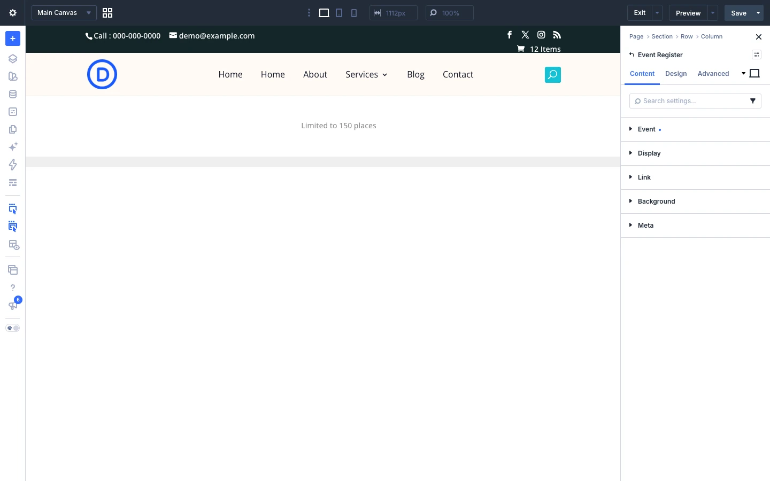Screen dimensions: 770x481
Task: Expand the Event settings group
Action: [x=695, y=129]
